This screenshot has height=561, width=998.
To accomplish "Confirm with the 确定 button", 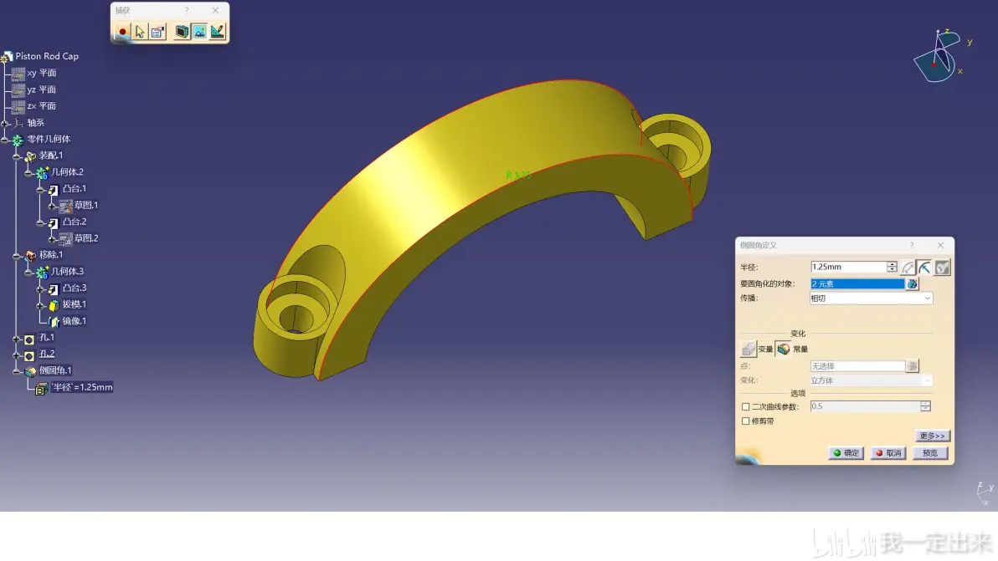I will (846, 453).
